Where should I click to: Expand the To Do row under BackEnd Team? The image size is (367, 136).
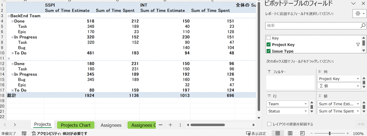tap(12, 53)
